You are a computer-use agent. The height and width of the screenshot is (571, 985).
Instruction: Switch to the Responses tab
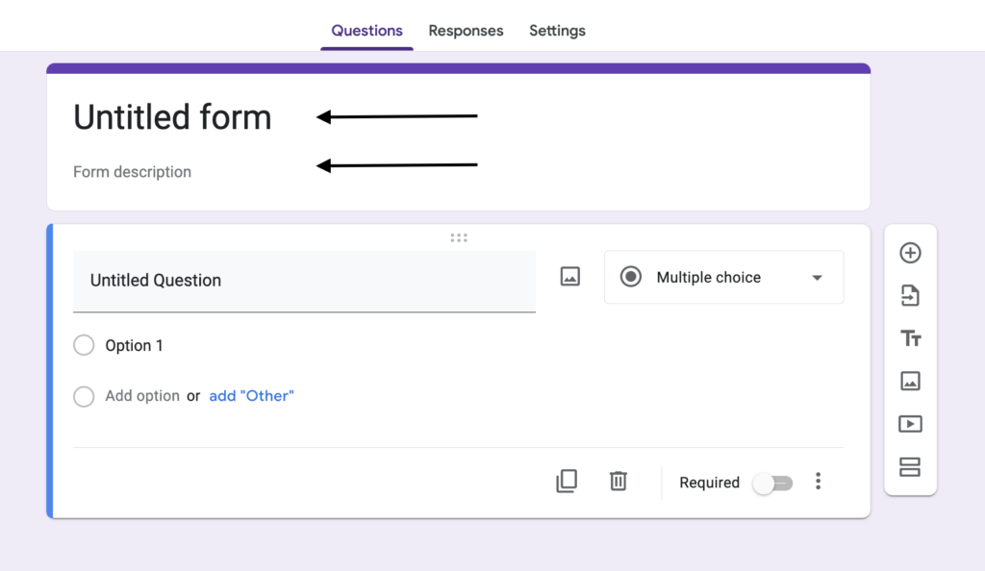[x=466, y=31]
